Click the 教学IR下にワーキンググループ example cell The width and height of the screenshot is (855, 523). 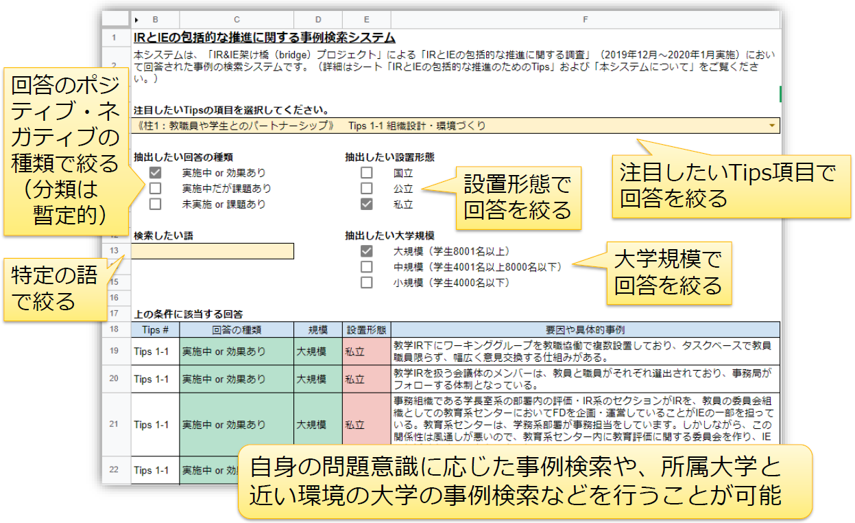585,352
